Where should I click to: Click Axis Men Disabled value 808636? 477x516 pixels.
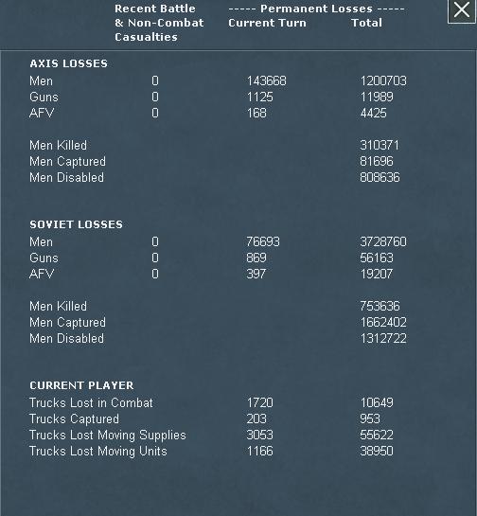380,177
